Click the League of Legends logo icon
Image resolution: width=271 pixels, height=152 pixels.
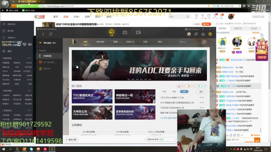coord(74,42)
